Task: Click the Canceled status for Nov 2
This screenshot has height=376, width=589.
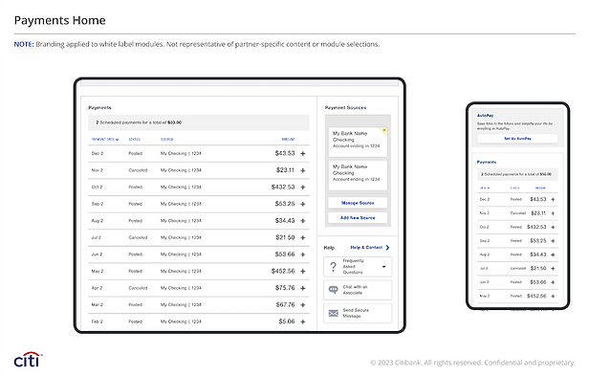Action: (138, 170)
